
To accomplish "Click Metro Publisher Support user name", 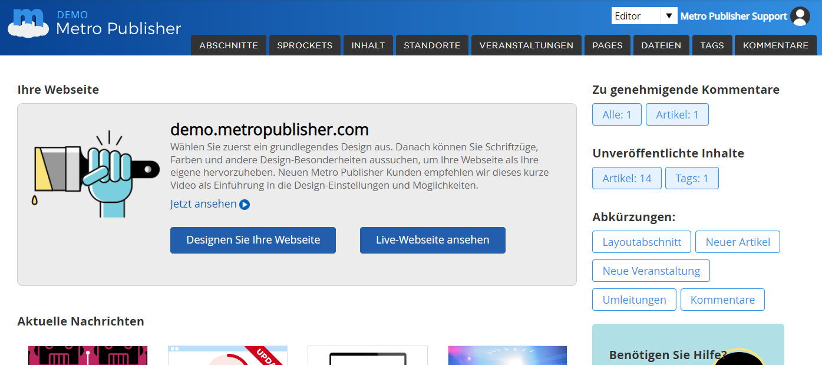I will (734, 17).
